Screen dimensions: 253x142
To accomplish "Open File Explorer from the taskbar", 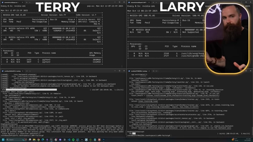I will [34, 140].
